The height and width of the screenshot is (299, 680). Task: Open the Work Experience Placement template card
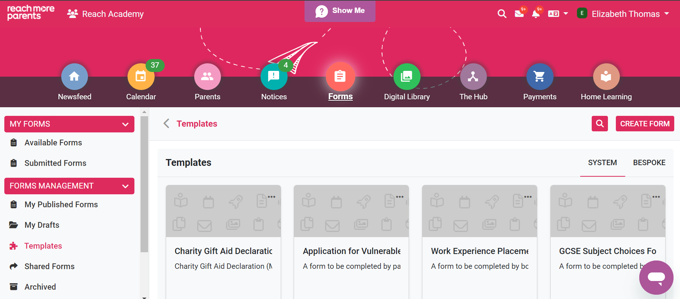tap(479, 251)
